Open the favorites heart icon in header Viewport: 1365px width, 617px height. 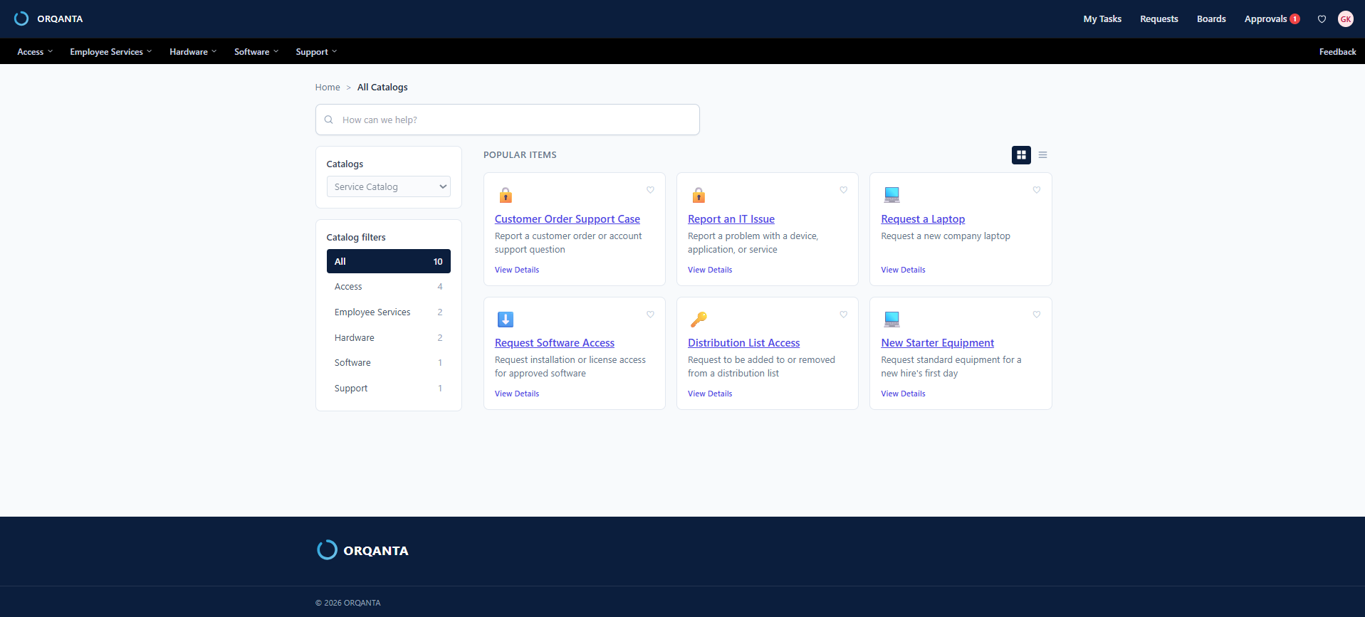tap(1322, 19)
